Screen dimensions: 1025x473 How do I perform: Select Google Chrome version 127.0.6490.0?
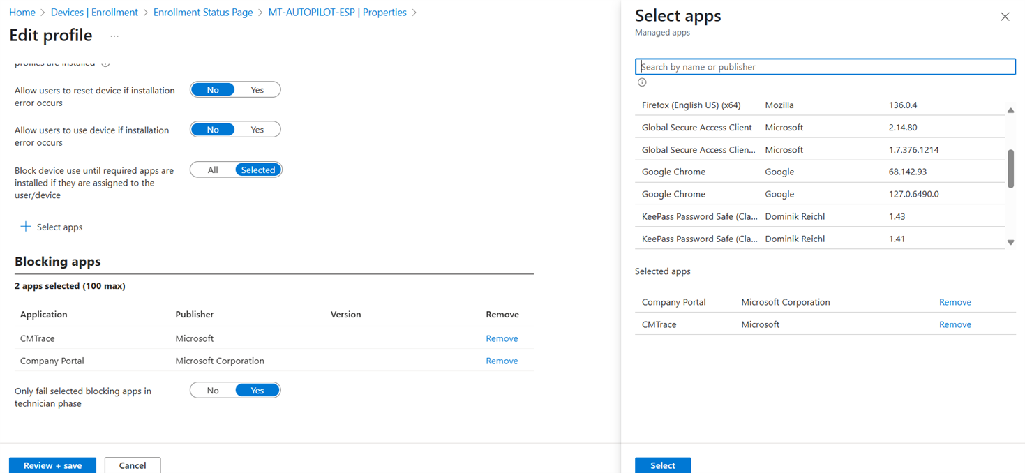point(820,194)
